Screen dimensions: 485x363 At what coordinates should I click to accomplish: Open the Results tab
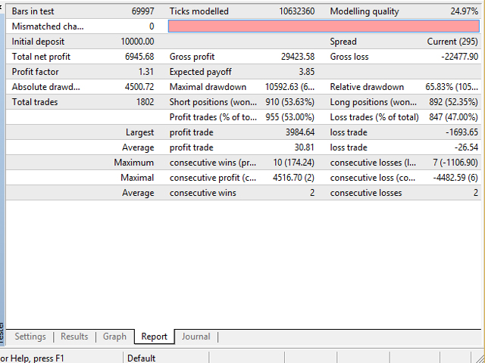tap(74, 337)
